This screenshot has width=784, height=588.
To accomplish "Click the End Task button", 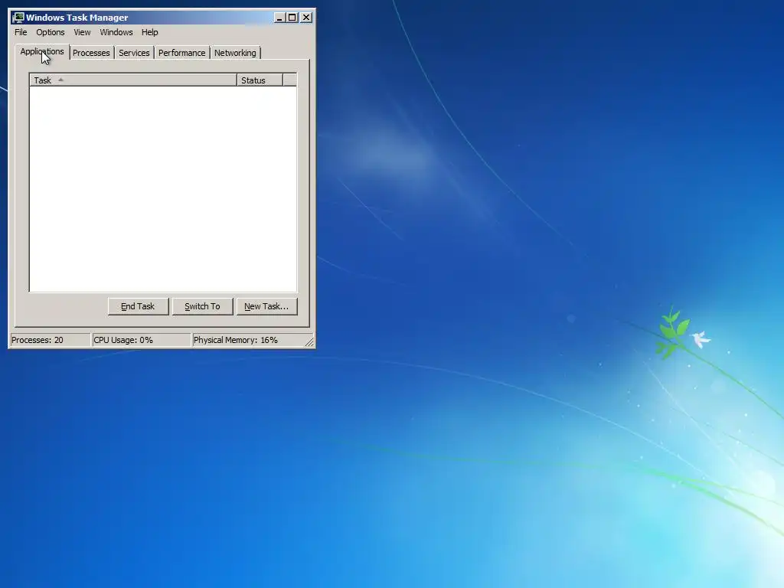I will [138, 306].
